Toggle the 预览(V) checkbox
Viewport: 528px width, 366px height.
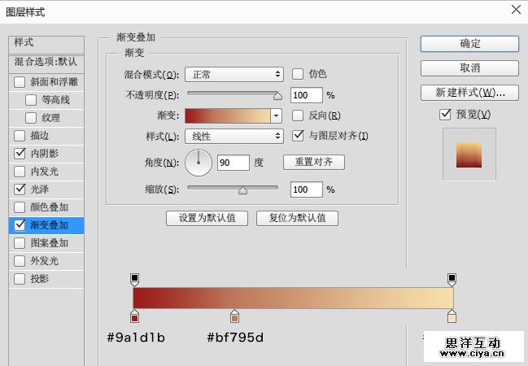445,115
